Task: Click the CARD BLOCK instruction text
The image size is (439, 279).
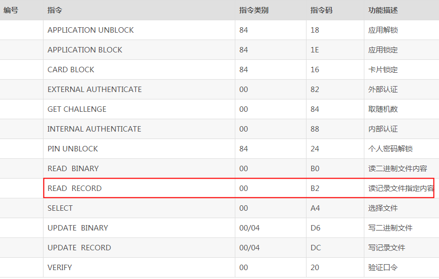Action: point(71,69)
